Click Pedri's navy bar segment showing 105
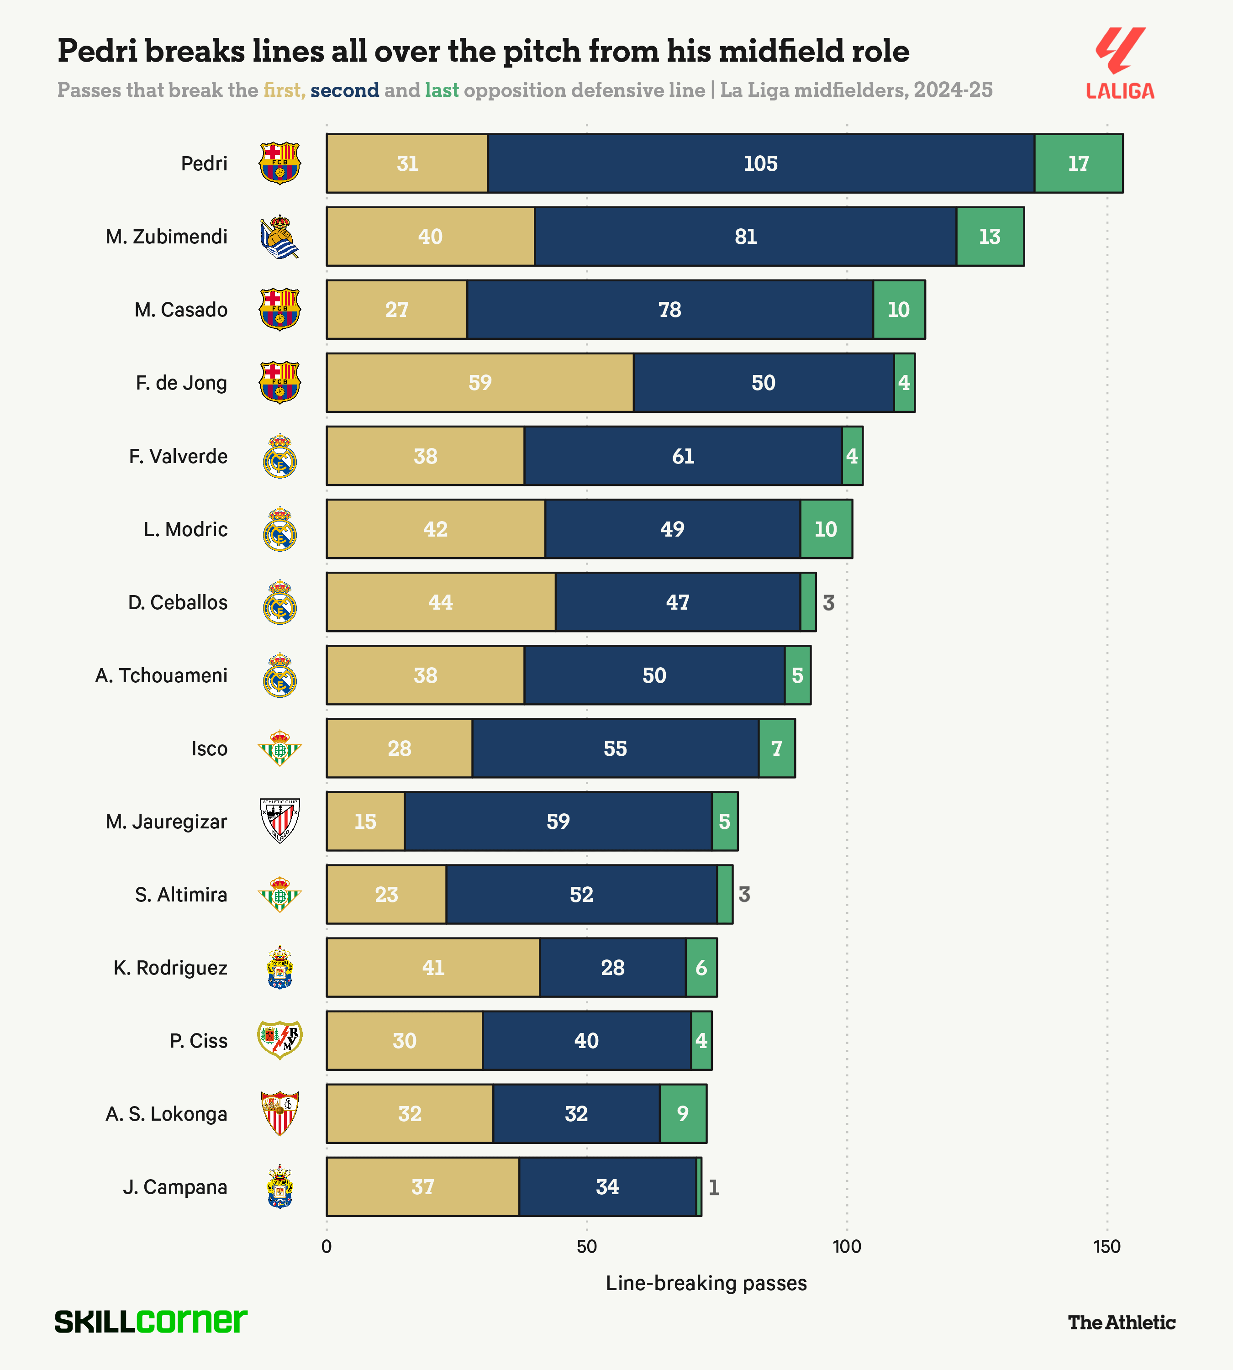This screenshot has width=1233, height=1370. [760, 163]
